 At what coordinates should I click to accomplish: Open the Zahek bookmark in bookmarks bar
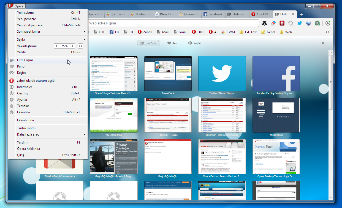click(145, 32)
